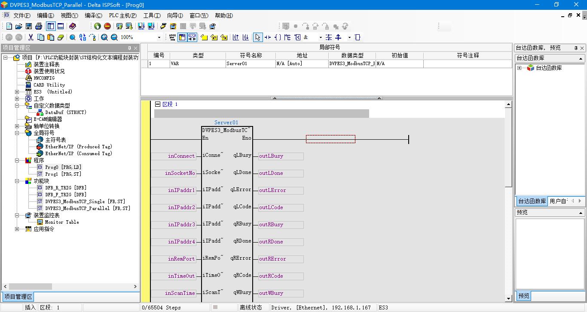Click the Cut scissors icon
The height and width of the screenshot is (312, 587).
(31, 38)
